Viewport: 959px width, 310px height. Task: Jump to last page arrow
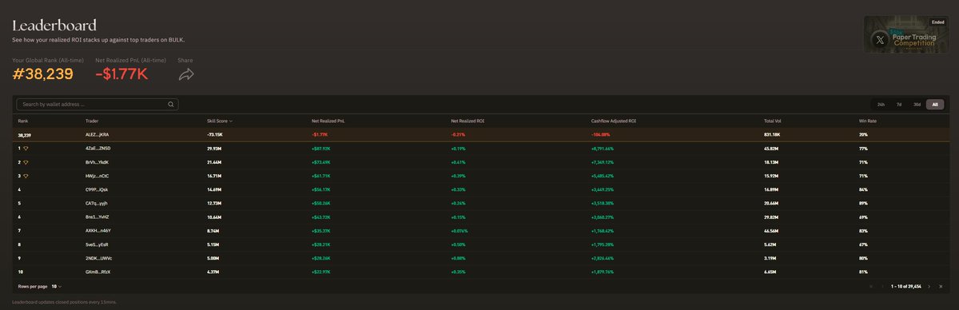pyautogui.click(x=941, y=286)
